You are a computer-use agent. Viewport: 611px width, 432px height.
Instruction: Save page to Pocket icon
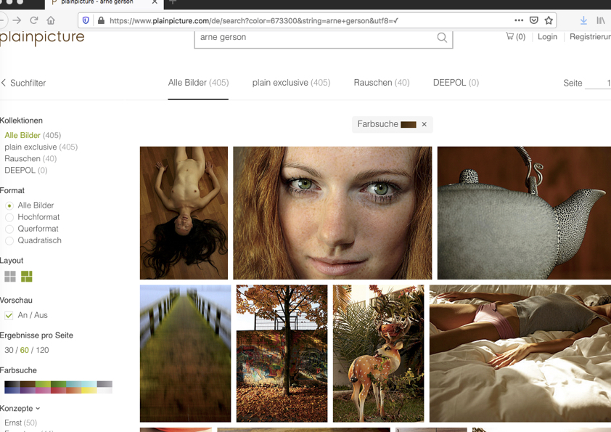(x=534, y=20)
